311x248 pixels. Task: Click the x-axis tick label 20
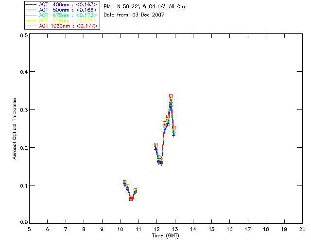click(302, 229)
